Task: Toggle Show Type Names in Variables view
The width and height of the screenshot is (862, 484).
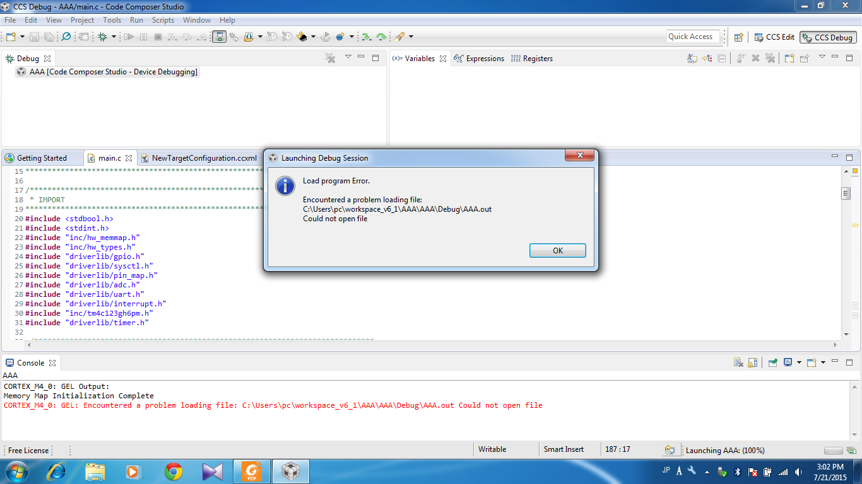Action: point(692,59)
